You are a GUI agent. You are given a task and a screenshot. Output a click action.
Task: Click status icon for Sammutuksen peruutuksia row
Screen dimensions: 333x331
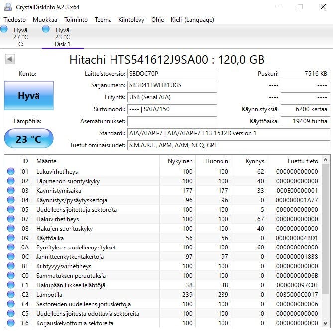point(11,275)
